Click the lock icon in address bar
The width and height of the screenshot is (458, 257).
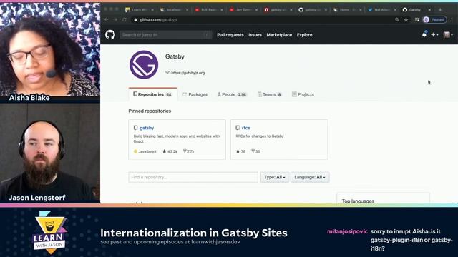coord(135,20)
